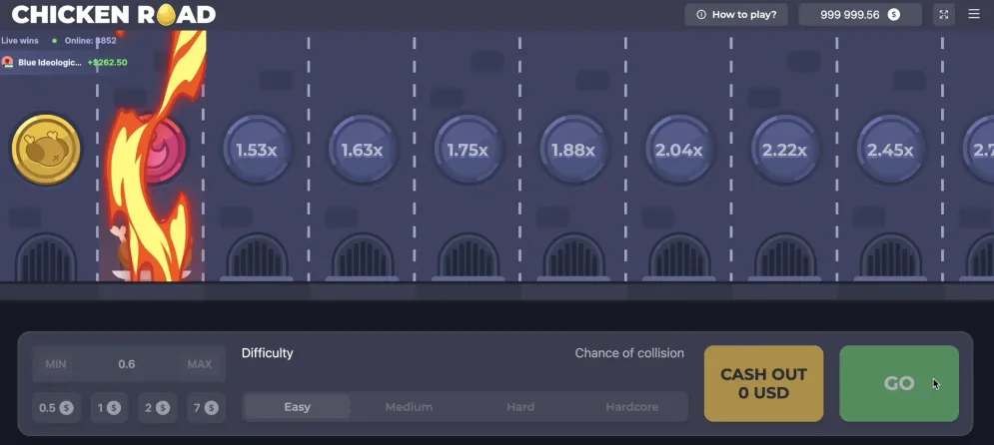
Task: Click the bet amount field showing 0.6
Action: click(x=128, y=364)
